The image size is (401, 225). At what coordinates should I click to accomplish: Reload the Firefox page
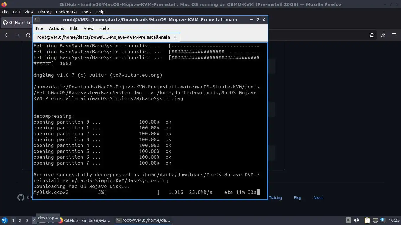[28, 35]
